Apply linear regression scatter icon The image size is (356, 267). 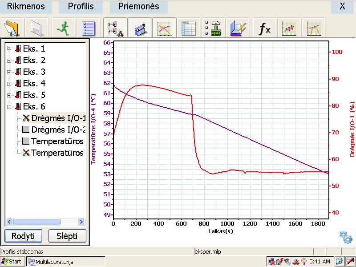[x=289, y=28]
